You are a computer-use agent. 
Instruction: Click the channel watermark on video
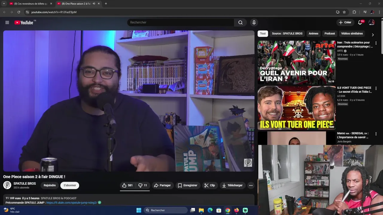(248, 162)
